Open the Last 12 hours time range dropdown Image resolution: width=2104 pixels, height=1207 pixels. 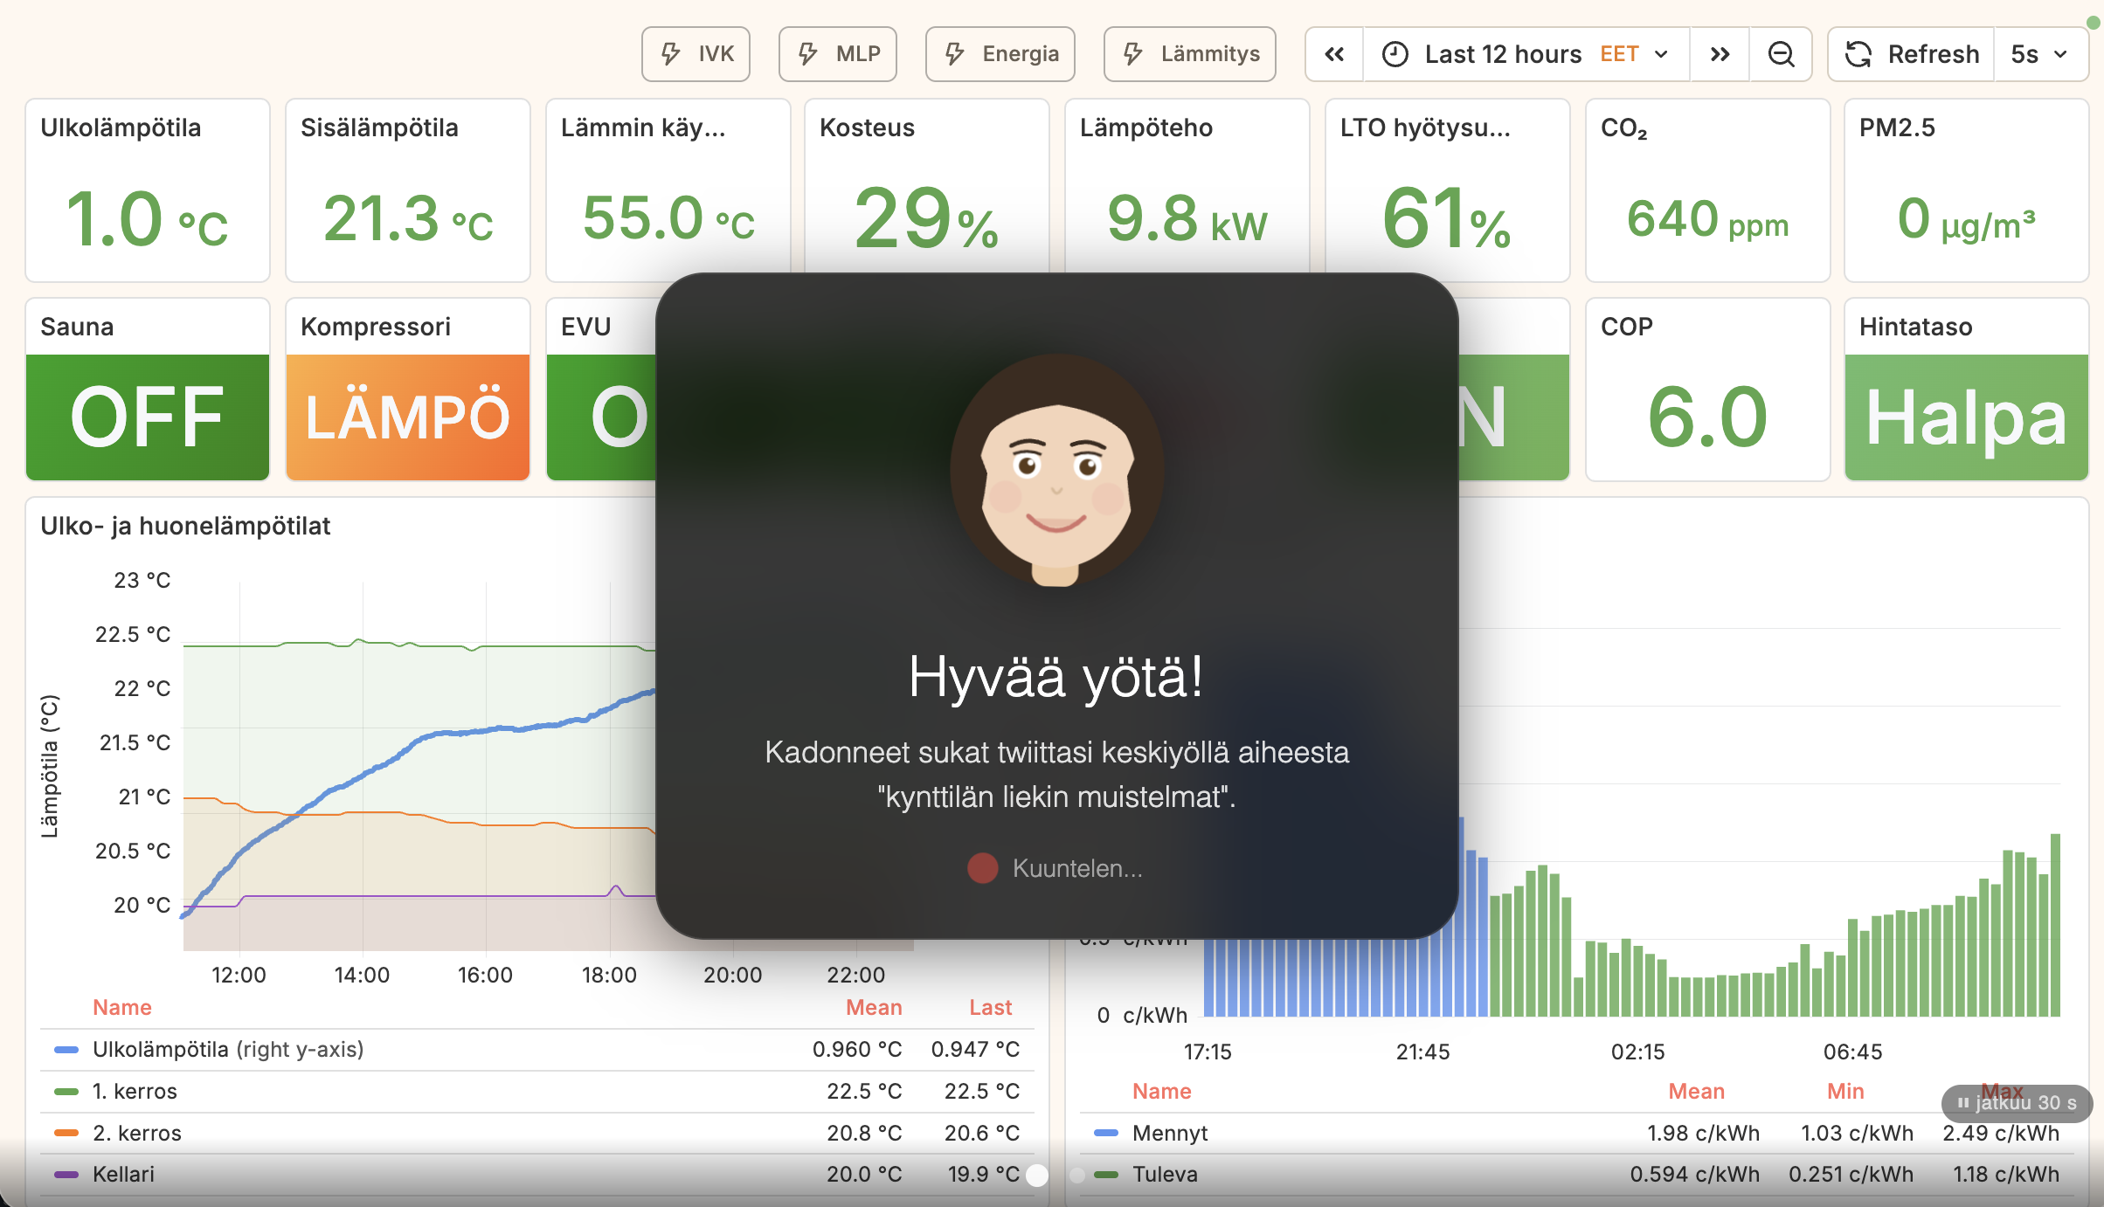tap(1503, 53)
